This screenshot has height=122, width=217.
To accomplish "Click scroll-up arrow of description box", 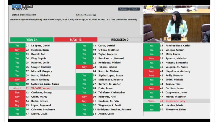I will tap(141, 19).
